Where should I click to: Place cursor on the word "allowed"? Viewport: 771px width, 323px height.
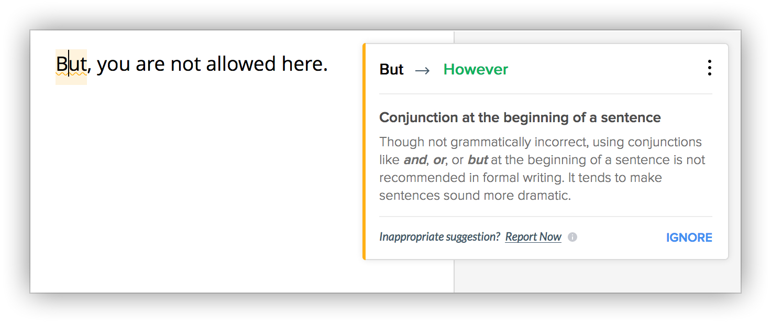240,64
